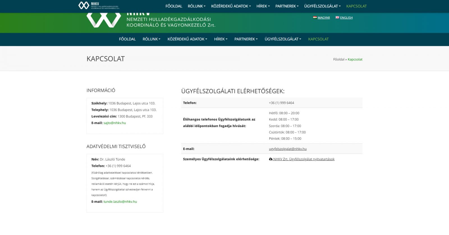Click the data officer phone +36 (1) 999 6464

[118, 166]
